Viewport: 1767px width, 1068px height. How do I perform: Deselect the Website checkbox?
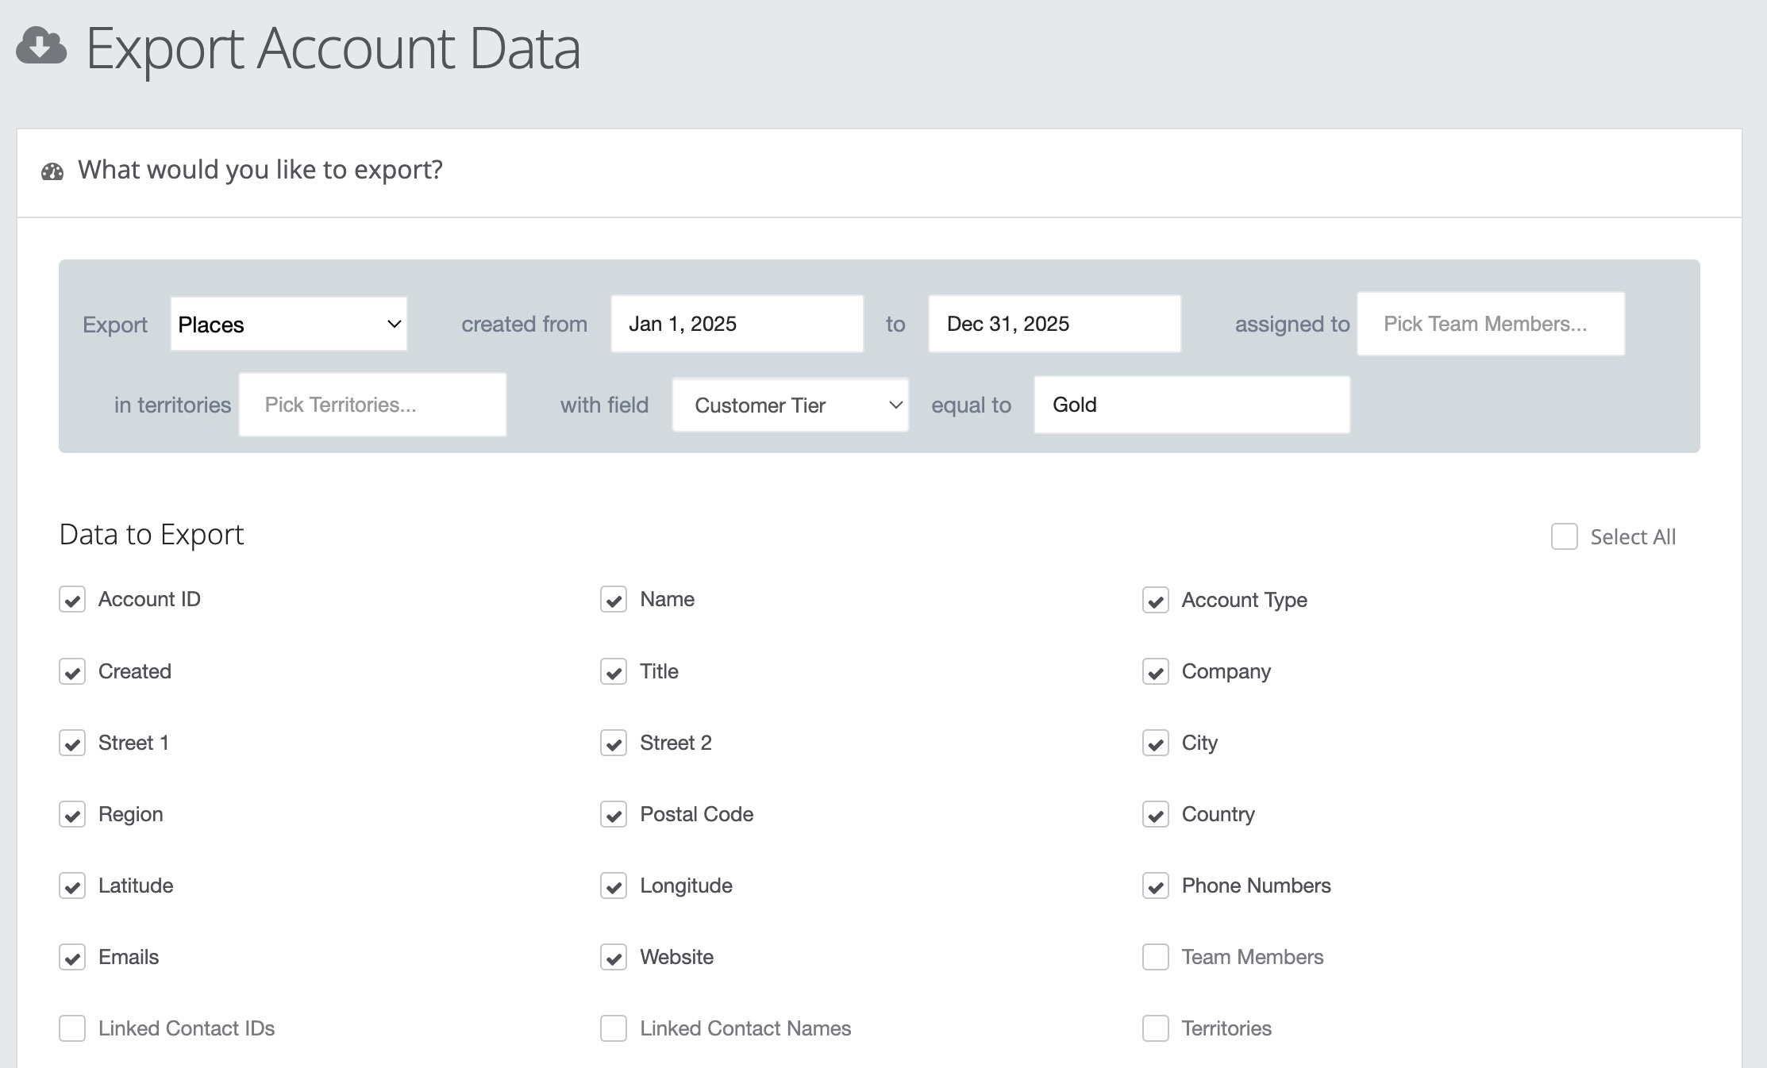(614, 957)
